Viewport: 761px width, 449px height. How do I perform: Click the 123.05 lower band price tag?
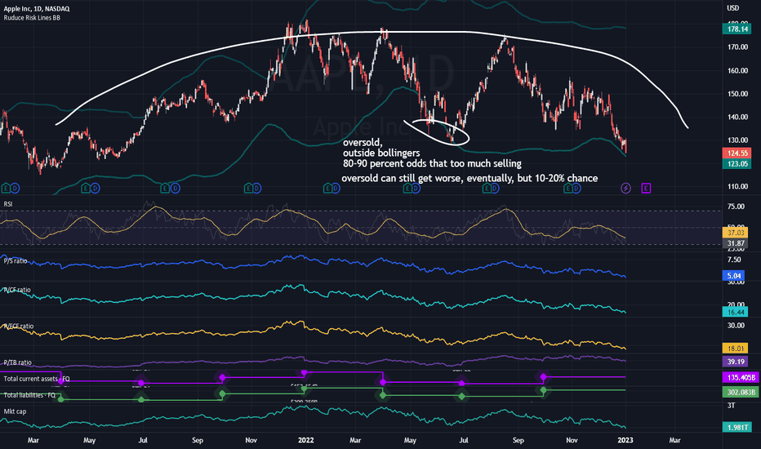click(737, 163)
